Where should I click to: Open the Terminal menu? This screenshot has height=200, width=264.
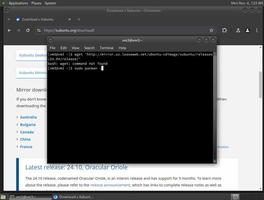(106, 48)
